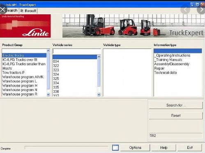The width and height of the screenshot is (205, 153).
Task: Select vehicle series 325
Action: point(75,79)
